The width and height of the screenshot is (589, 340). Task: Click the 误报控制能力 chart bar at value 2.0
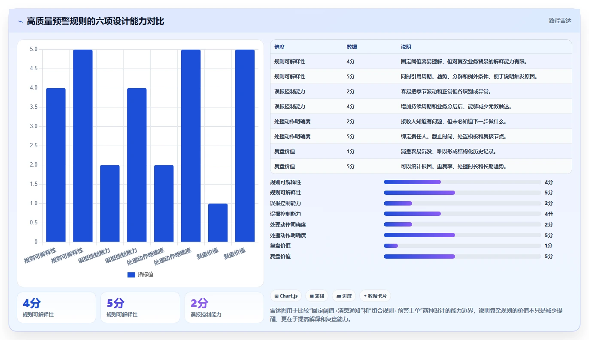point(110,203)
